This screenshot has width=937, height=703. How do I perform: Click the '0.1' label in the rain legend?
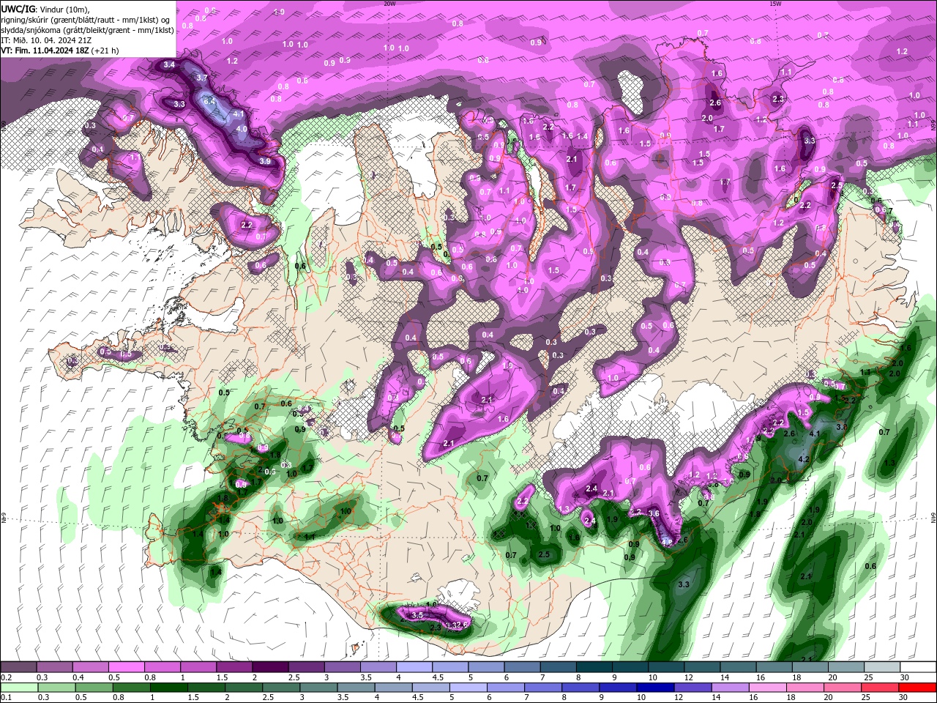tap(7, 698)
